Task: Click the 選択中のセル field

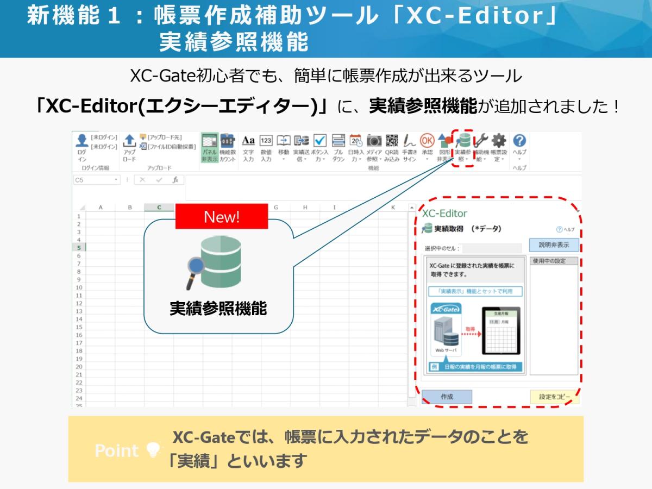Action: click(x=492, y=248)
